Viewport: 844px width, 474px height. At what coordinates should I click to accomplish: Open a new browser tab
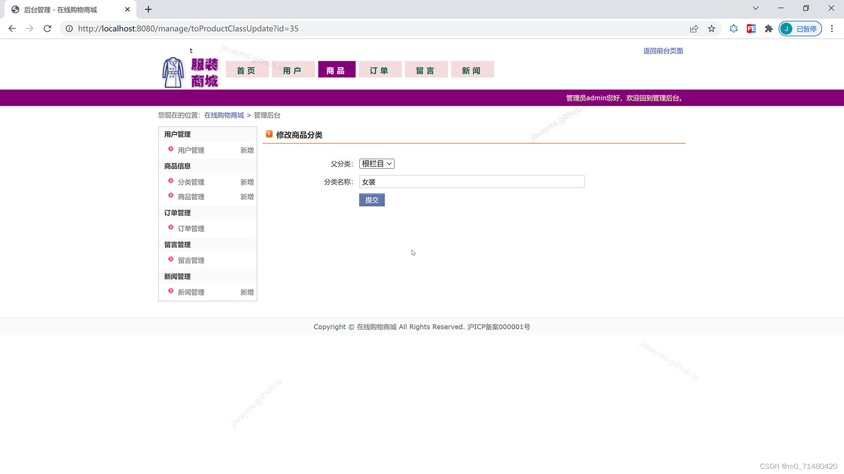pos(148,9)
